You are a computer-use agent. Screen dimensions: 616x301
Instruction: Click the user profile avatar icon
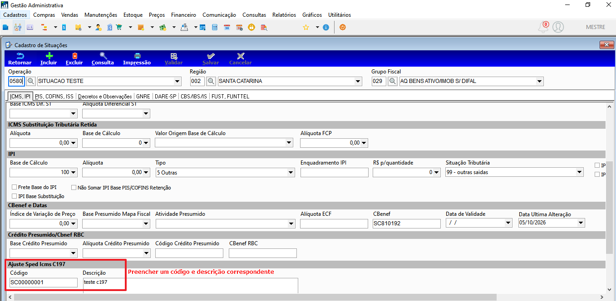[558, 27]
